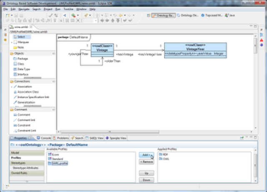Screen dimensions: 267x192
Task: Select SWRL.profile in Available Profiles
Action: coord(58,163)
